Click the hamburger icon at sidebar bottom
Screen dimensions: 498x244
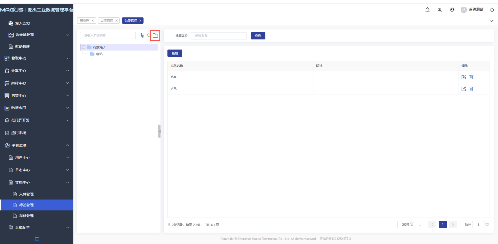(37, 239)
